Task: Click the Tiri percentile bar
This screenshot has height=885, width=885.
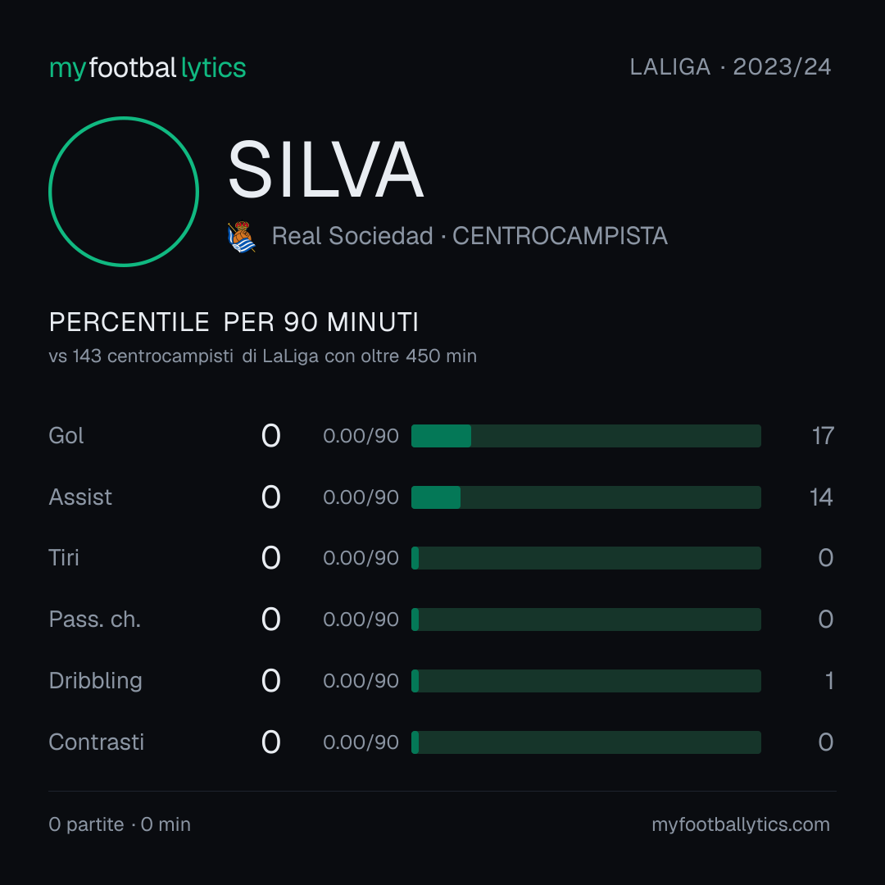Action: tap(586, 558)
